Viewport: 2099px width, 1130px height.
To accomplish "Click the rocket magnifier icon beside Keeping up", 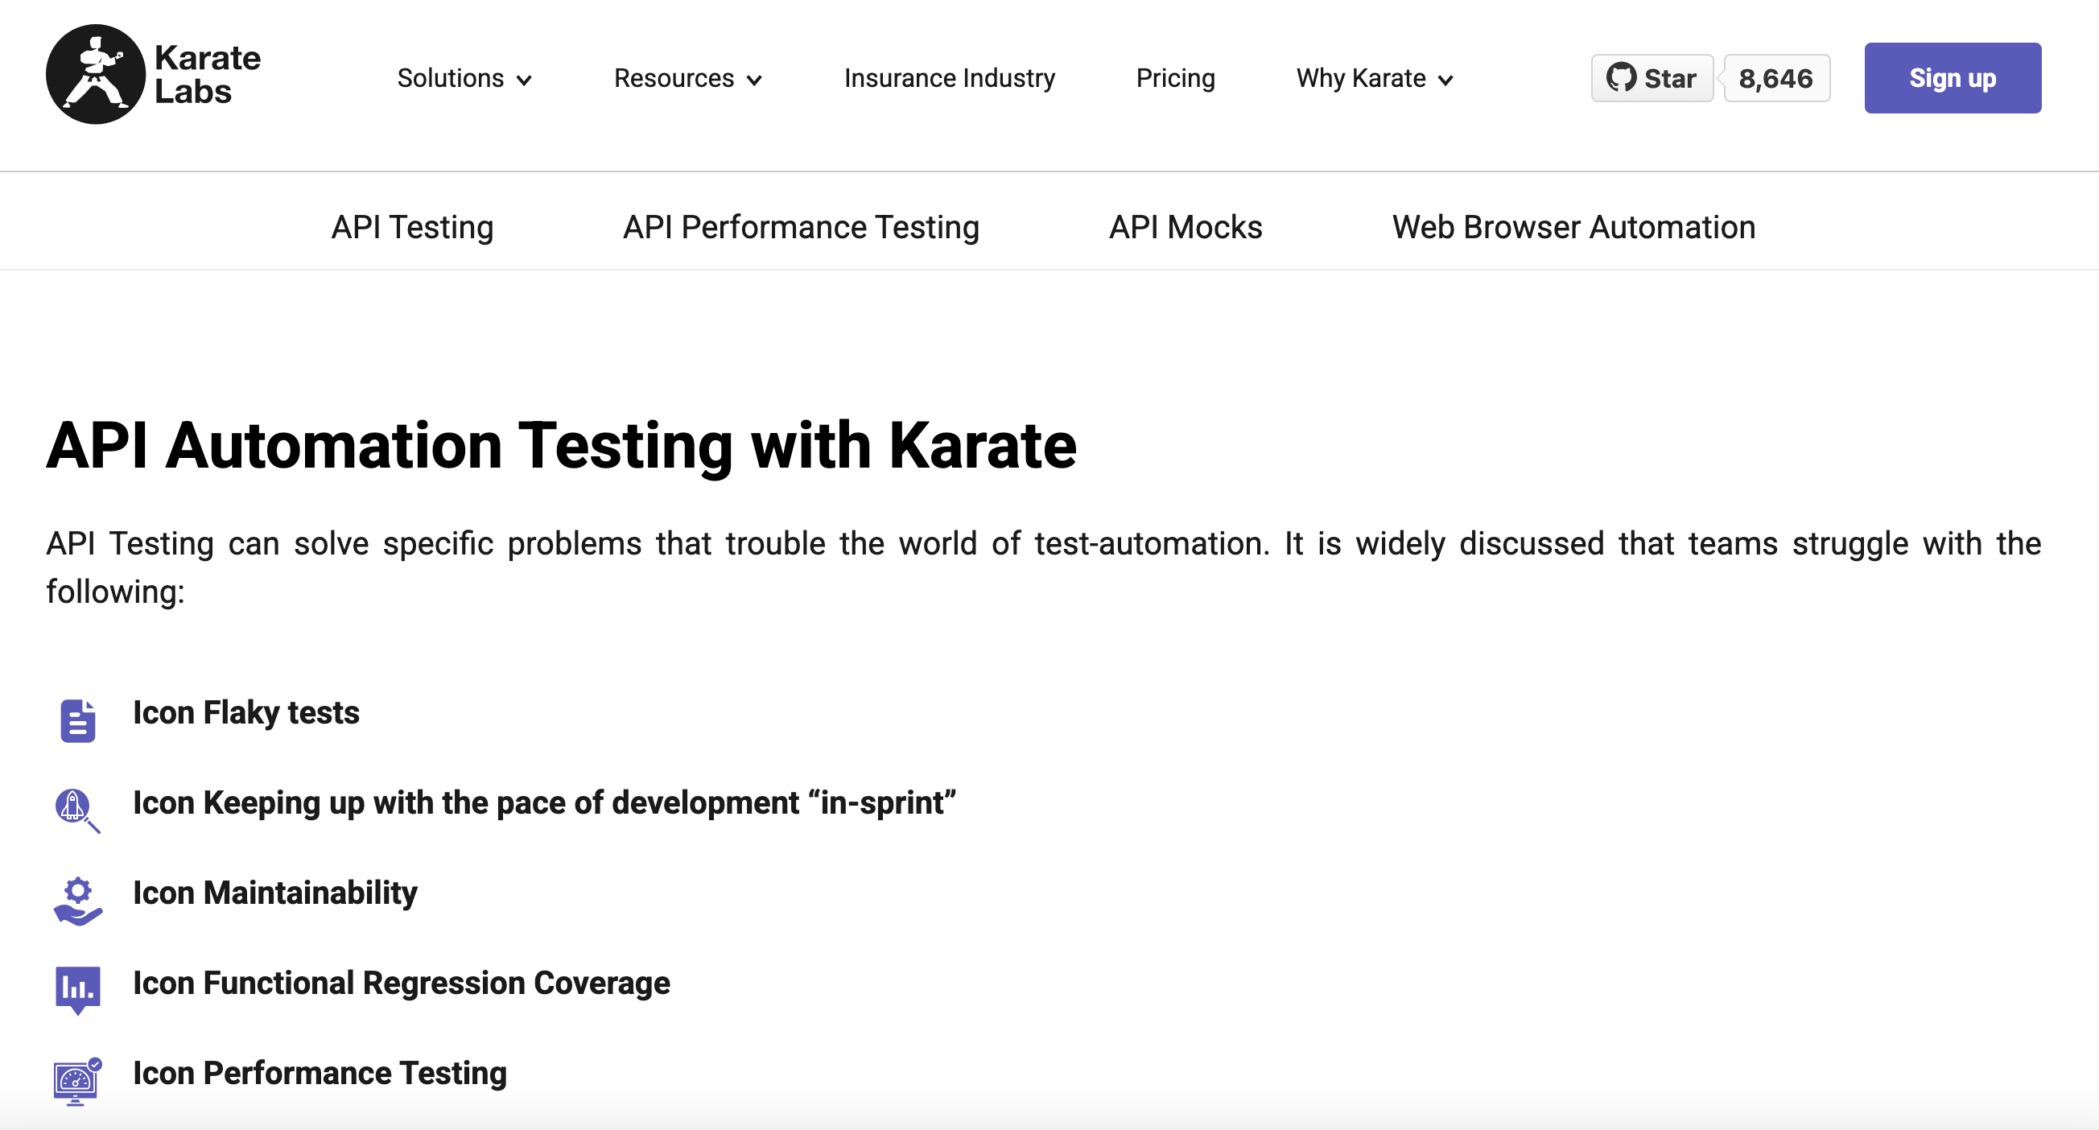I will (x=77, y=810).
